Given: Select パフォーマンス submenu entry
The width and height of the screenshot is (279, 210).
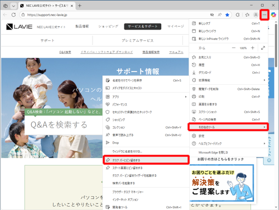Looking at the screenshot, I should 146,104.
